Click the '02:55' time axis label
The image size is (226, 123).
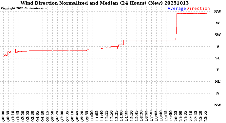[28, 116]
